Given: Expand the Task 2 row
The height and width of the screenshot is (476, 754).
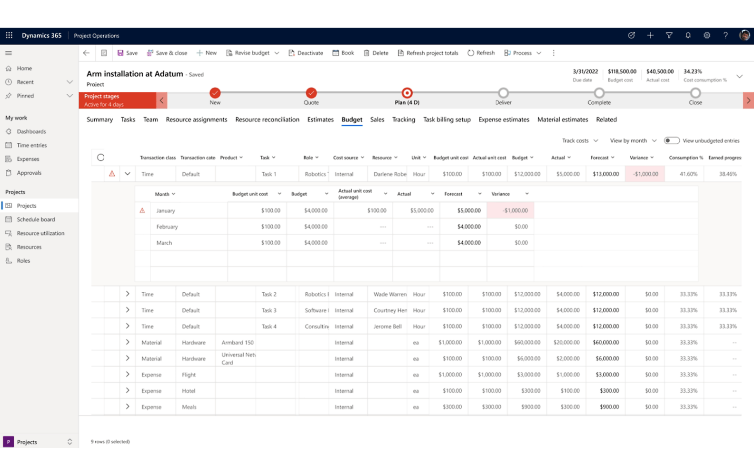Looking at the screenshot, I should pos(127,294).
